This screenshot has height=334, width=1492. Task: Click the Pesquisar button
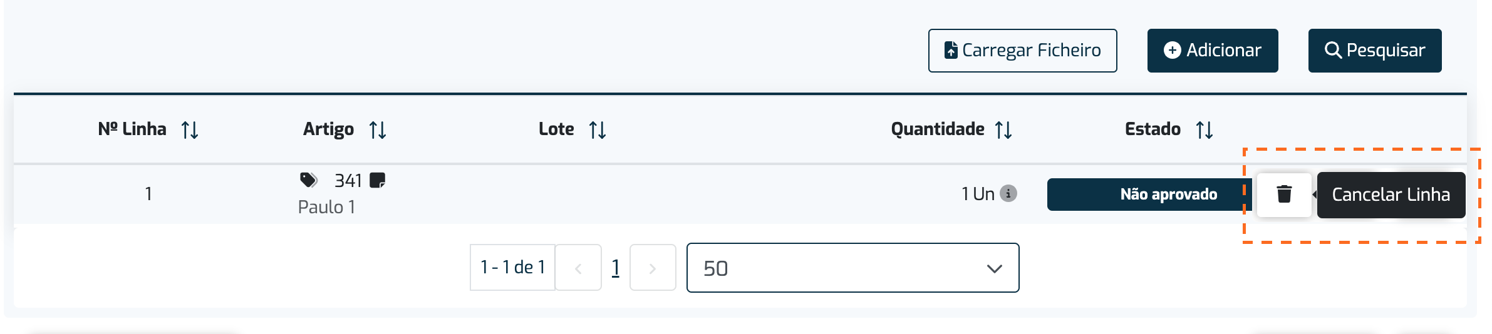1375,51
